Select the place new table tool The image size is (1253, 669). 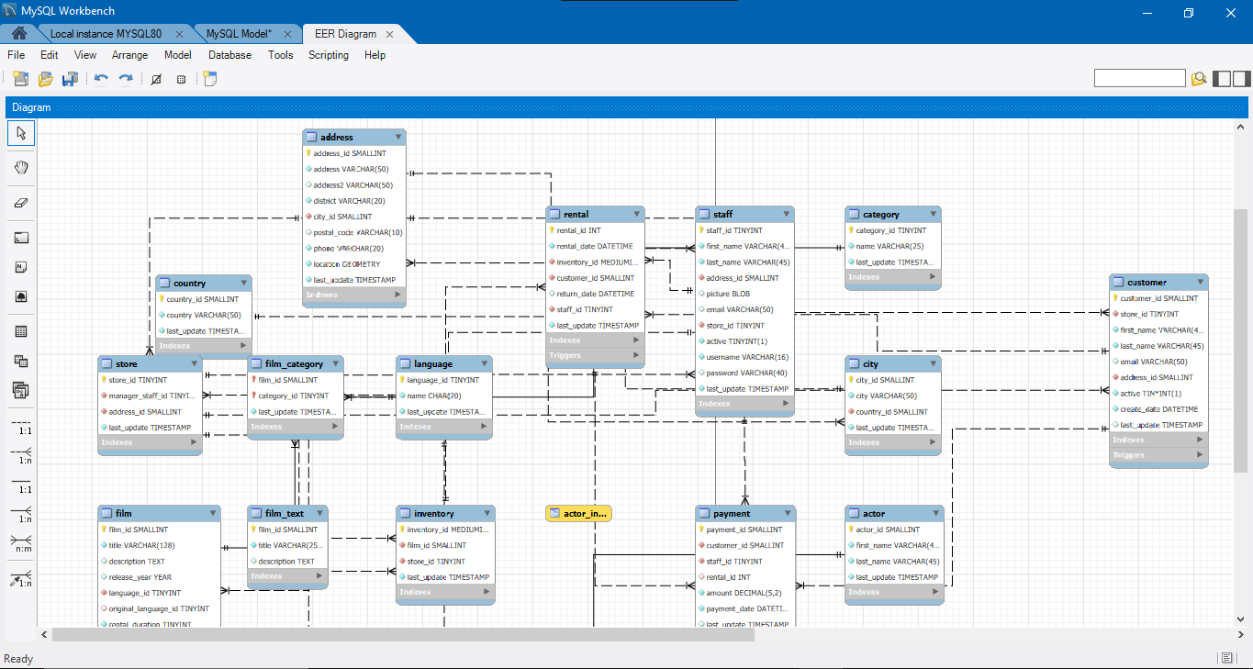[21, 331]
